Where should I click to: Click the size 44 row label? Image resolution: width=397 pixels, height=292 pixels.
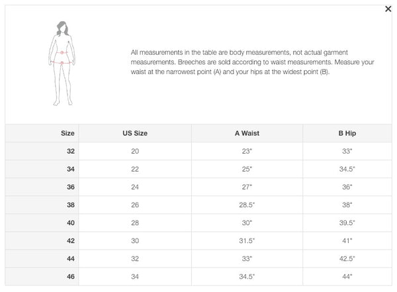[71, 258]
